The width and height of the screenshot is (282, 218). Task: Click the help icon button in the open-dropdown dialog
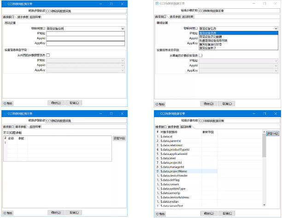point(161,105)
